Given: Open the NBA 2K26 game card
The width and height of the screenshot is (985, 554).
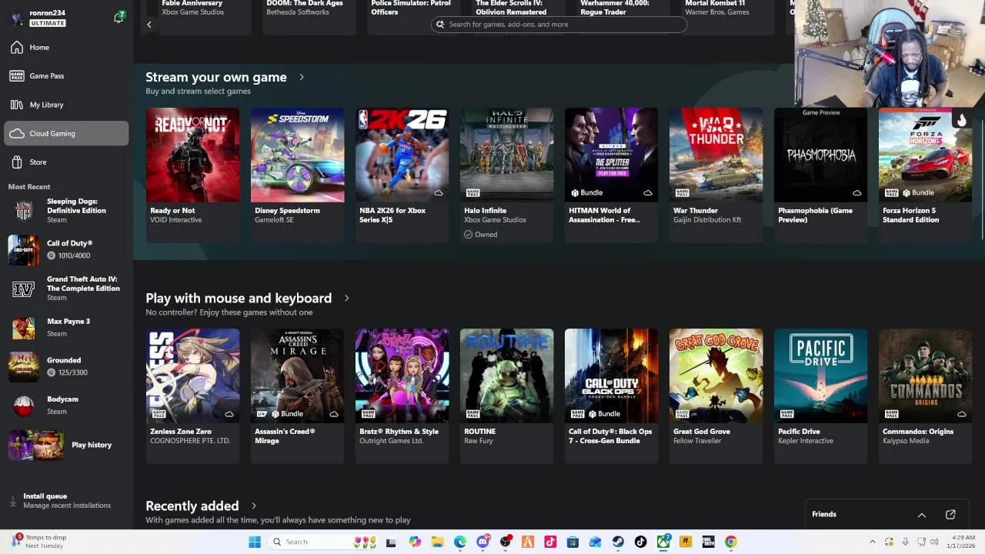Looking at the screenshot, I should [402, 175].
